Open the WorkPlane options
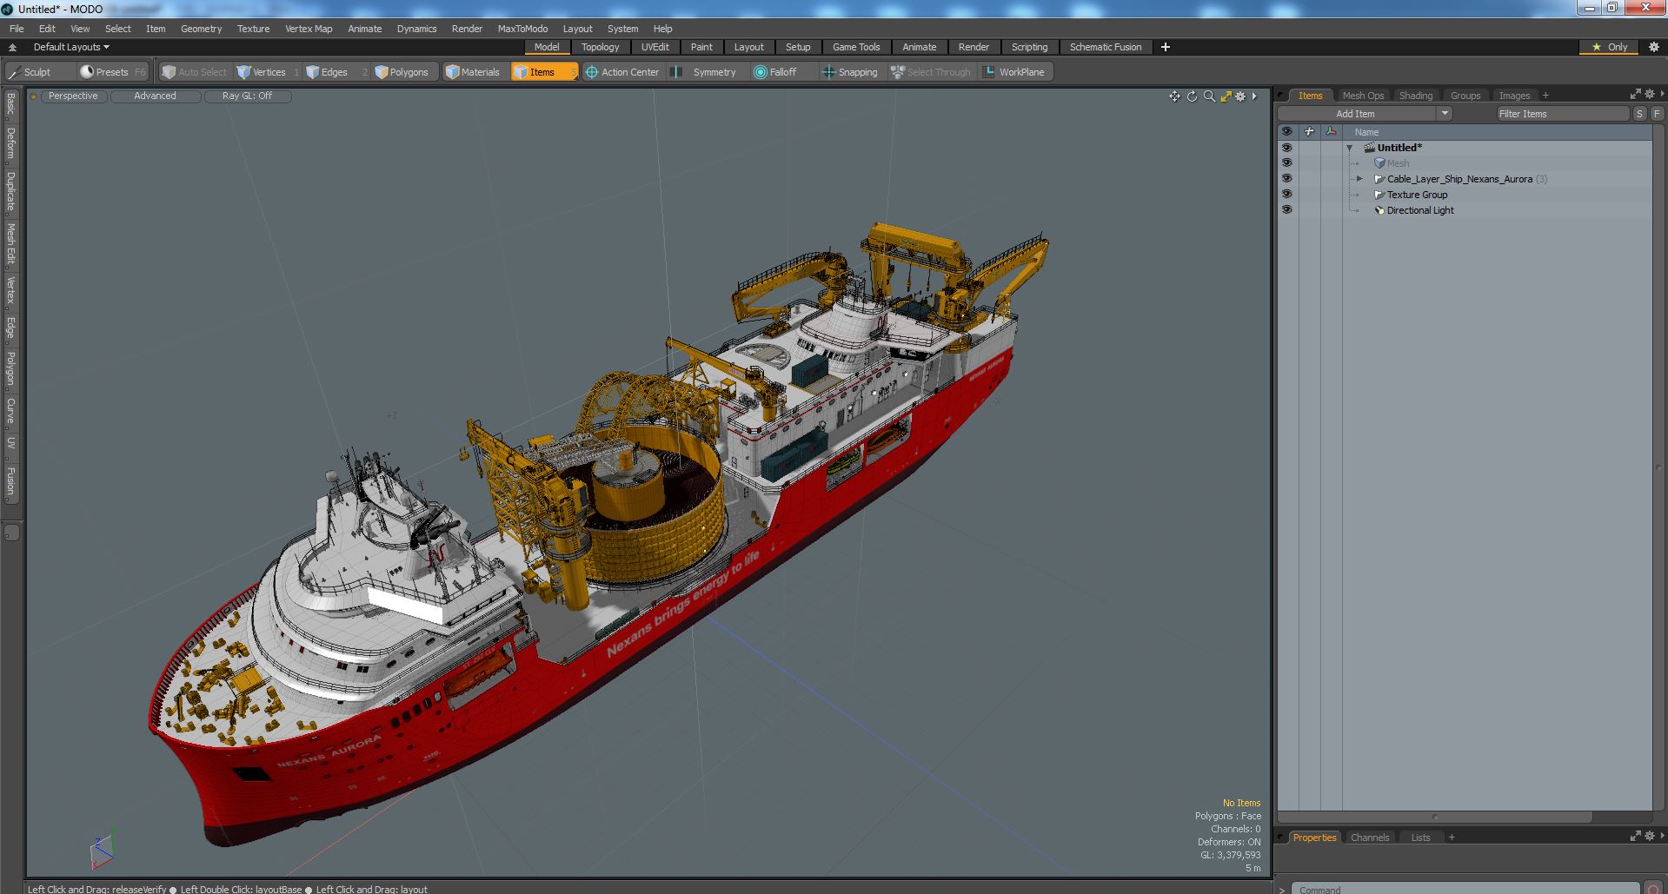 point(1015,72)
